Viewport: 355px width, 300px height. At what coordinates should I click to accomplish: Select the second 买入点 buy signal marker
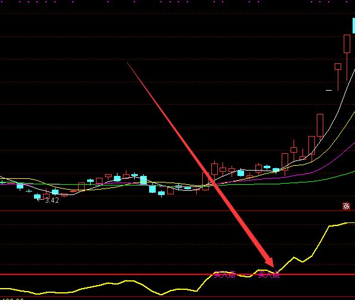tap(268, 275)
